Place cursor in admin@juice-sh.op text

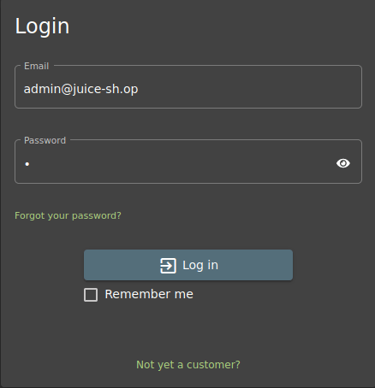80,89
